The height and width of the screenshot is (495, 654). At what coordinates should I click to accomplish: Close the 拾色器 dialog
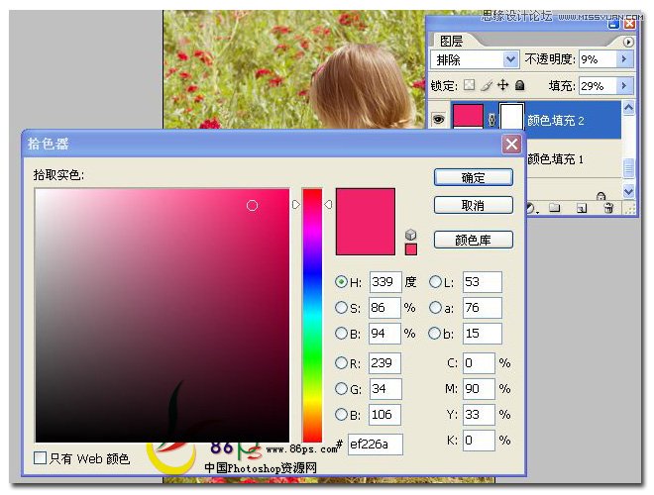coord(511,145)
